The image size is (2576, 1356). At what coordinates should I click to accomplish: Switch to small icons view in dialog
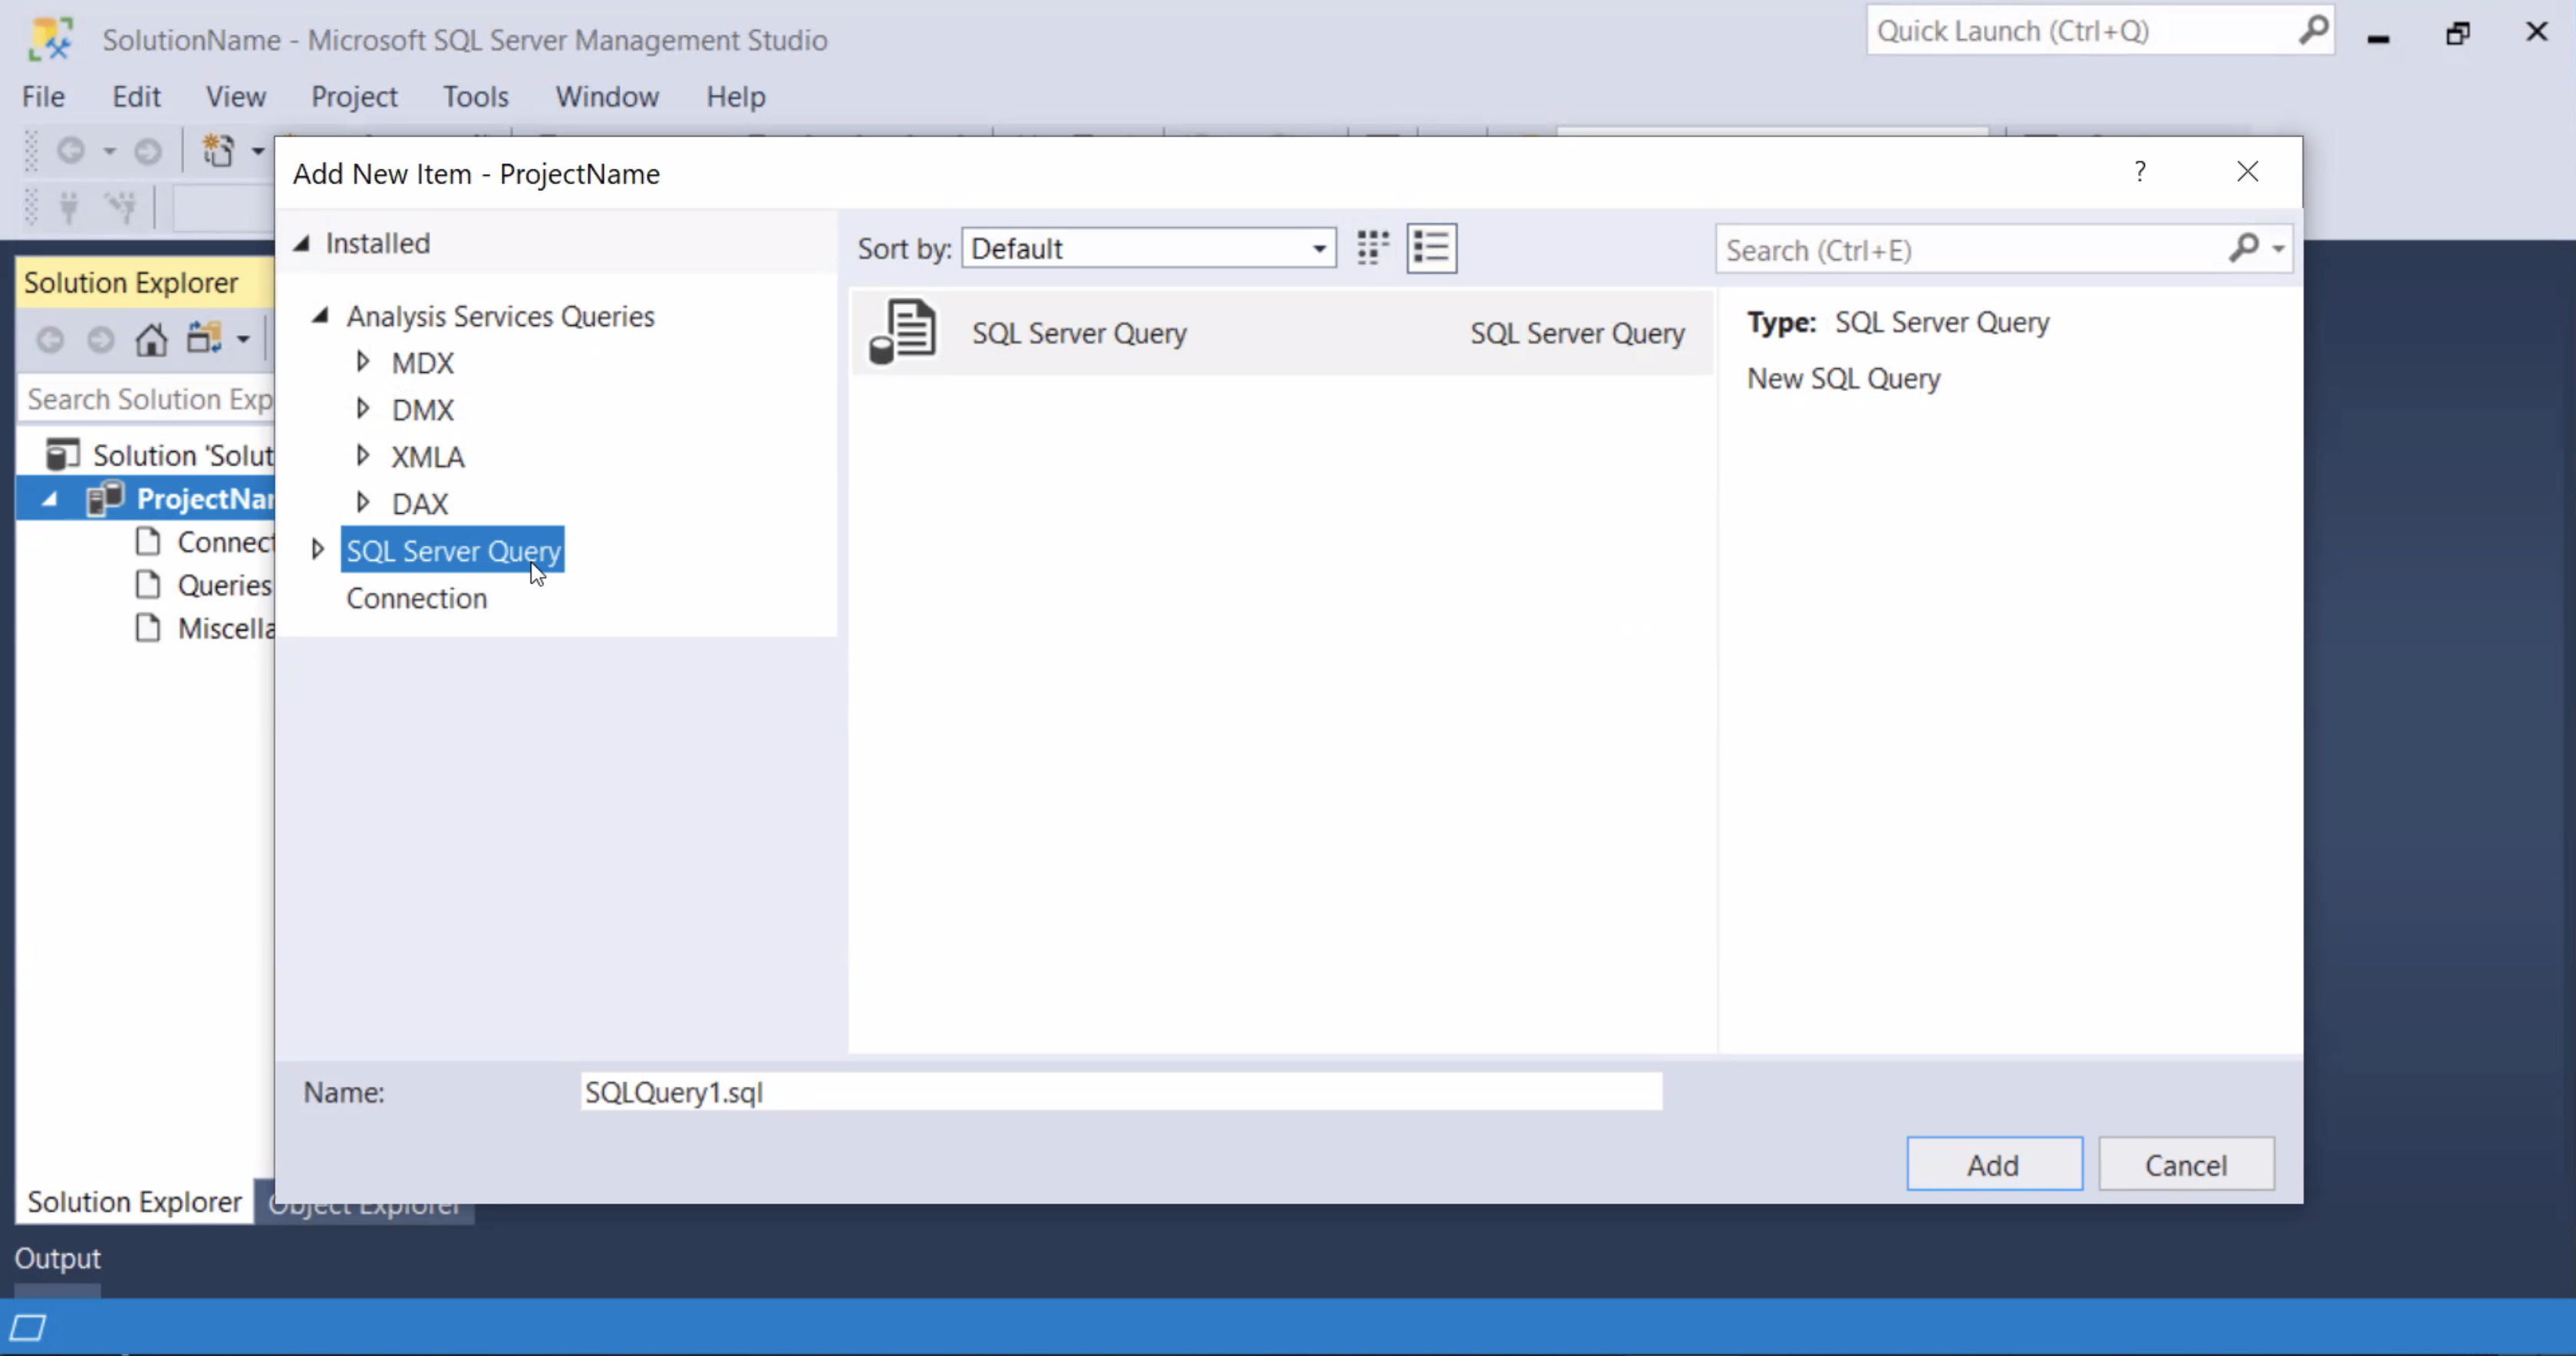pyautogui.click(x=1373, y=248)
